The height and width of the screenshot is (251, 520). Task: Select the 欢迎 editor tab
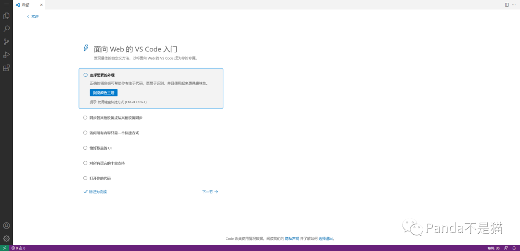click(29, 5)
